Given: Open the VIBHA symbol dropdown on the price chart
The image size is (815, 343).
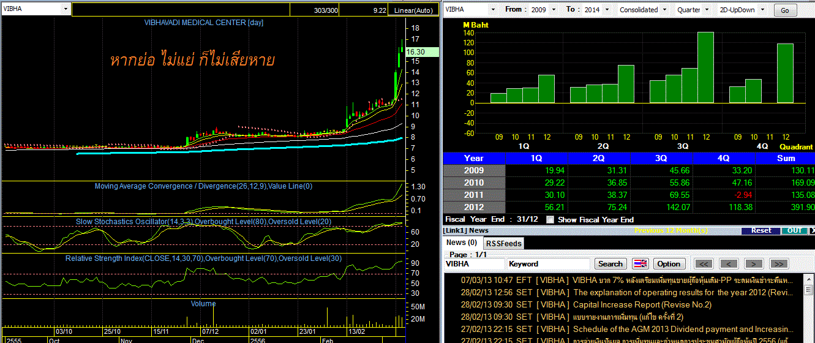Looking at the screenshot, I should (x=65, y=10).
